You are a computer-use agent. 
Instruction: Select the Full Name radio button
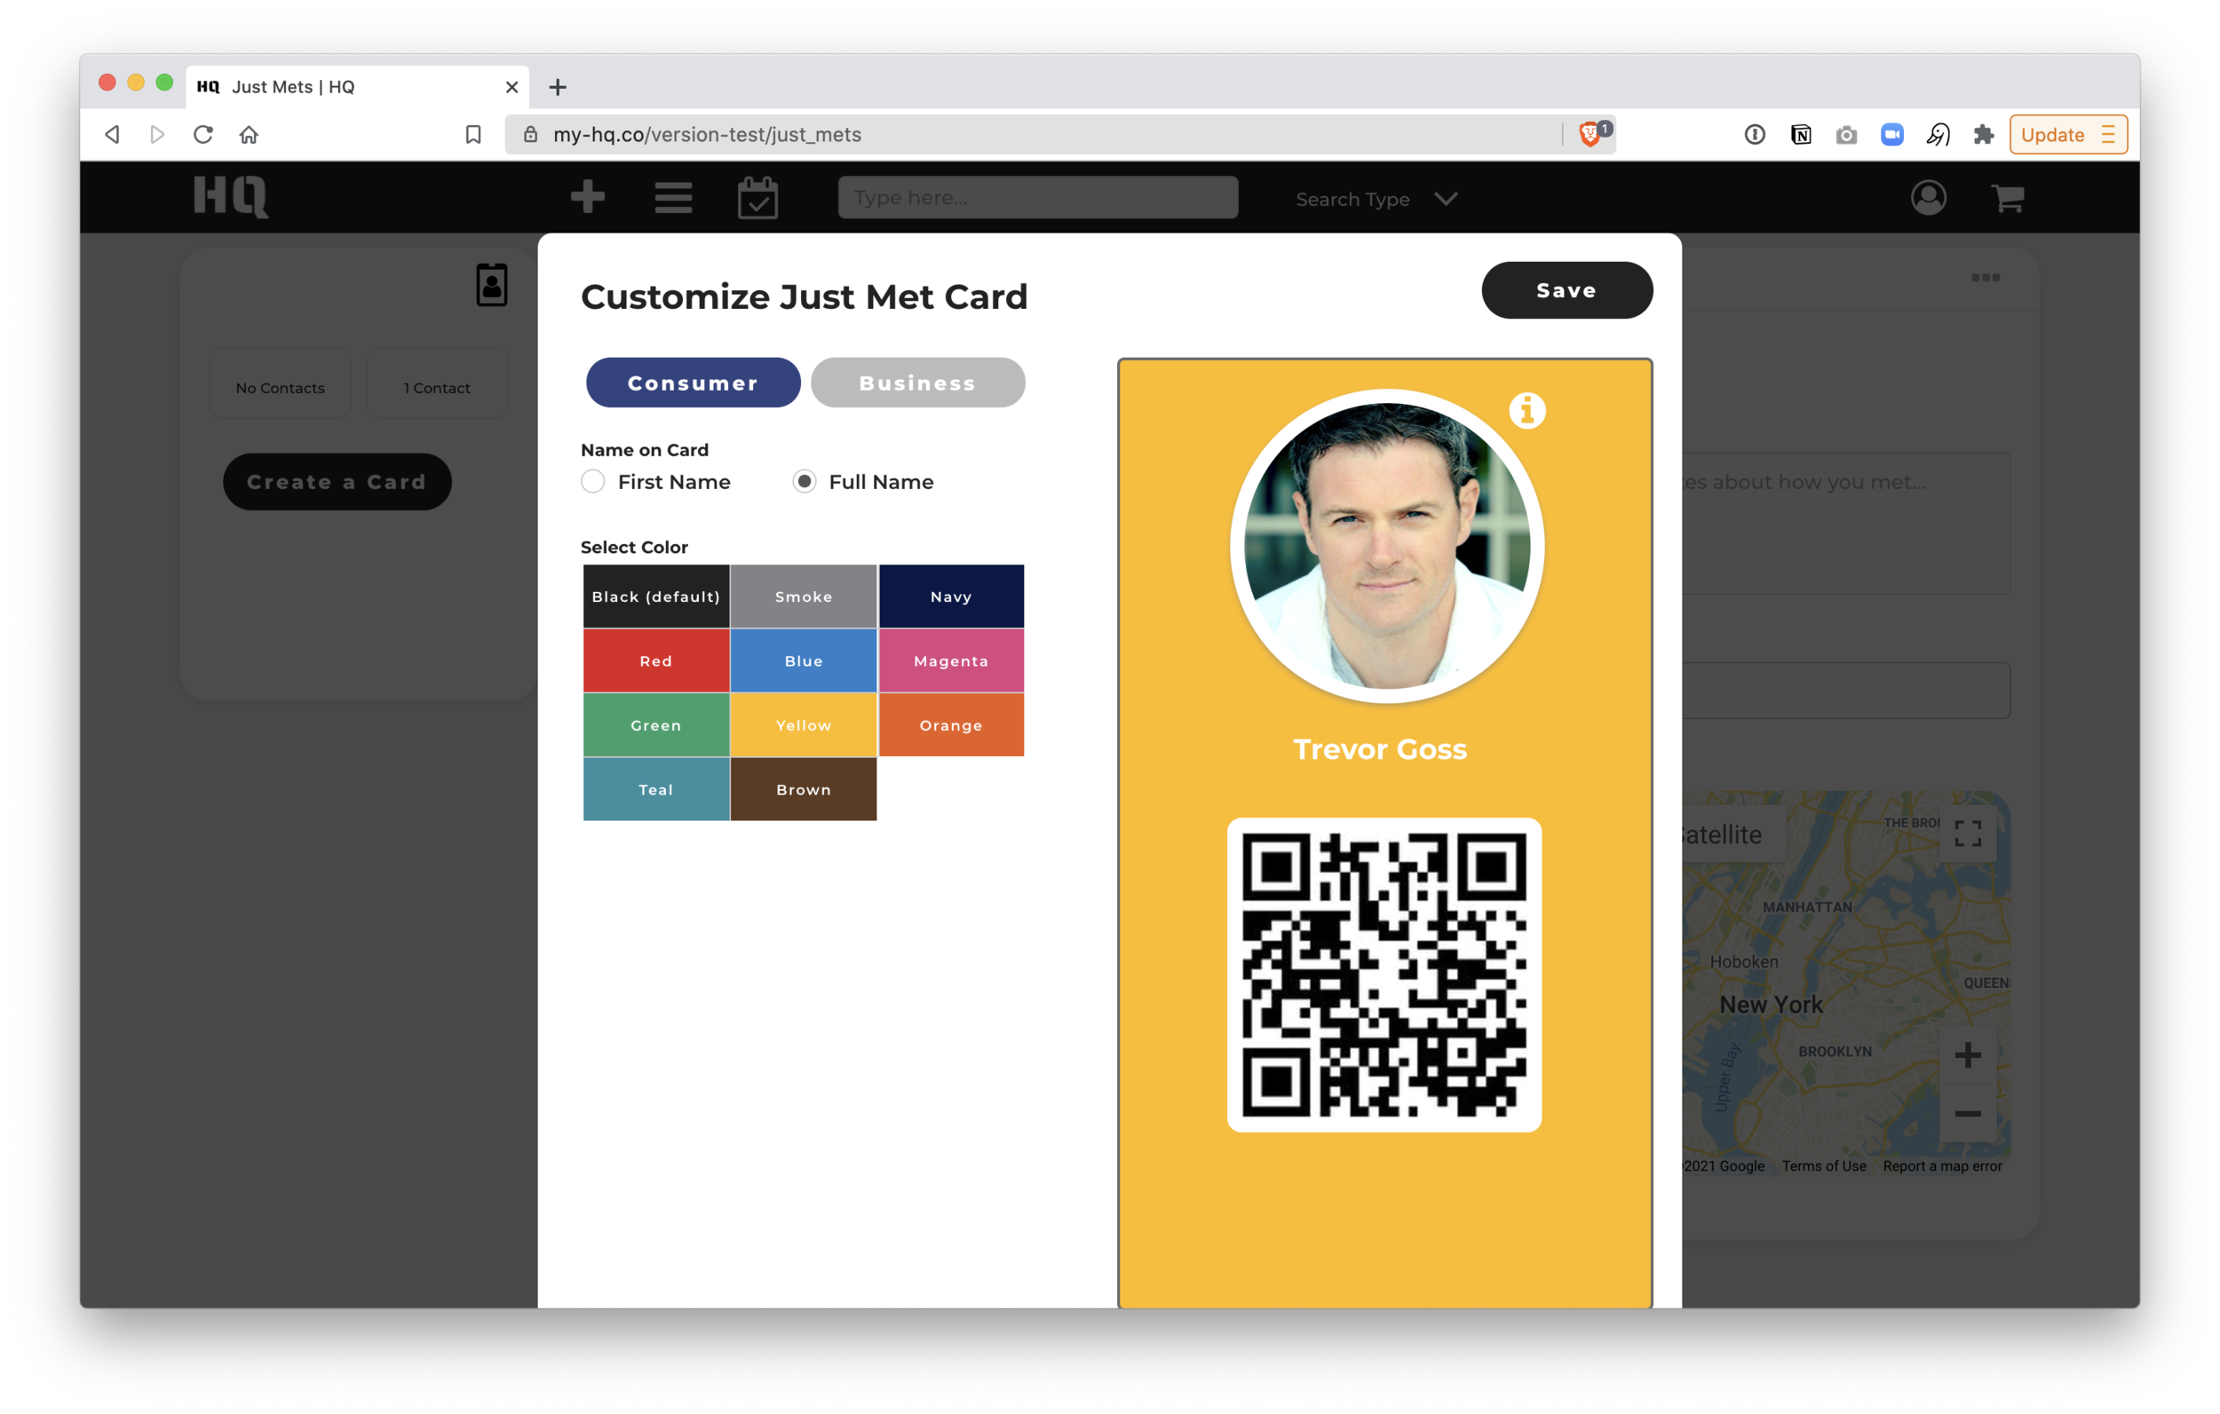click(805, 480)
